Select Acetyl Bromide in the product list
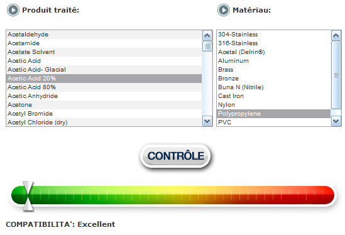The width and height of the screenshot is (345, 235). [104, 114]
